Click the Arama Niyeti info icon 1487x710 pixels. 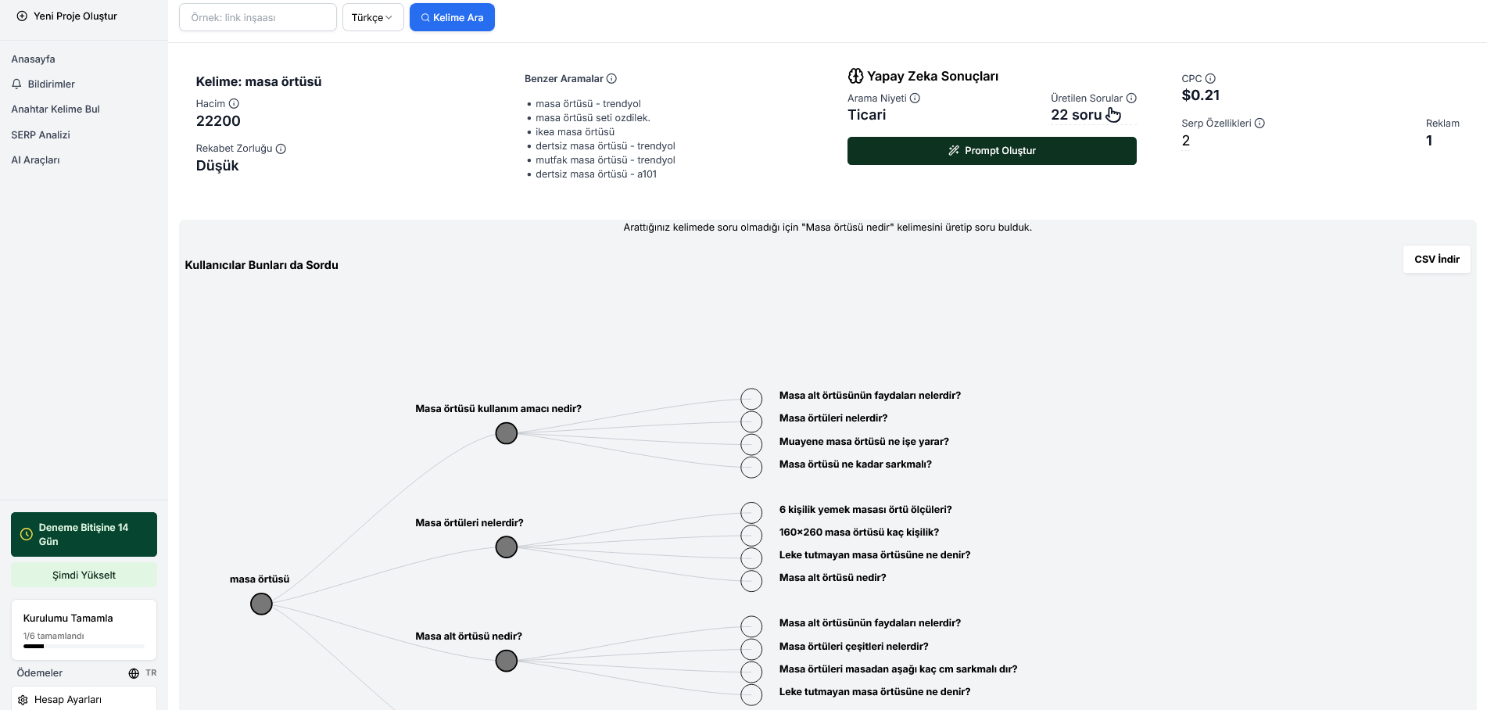(915, 98)
